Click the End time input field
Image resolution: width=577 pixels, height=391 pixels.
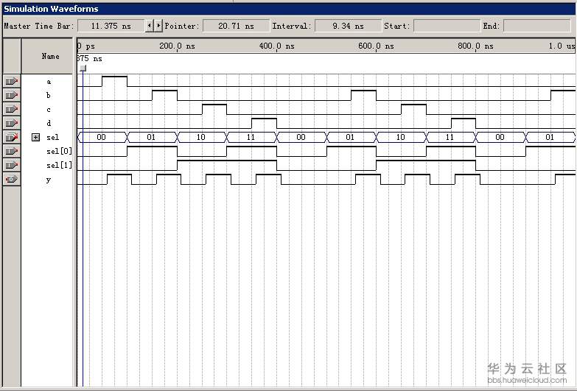[536, 26]
